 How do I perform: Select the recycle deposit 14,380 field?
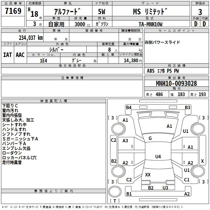click(x=131, y=61)
